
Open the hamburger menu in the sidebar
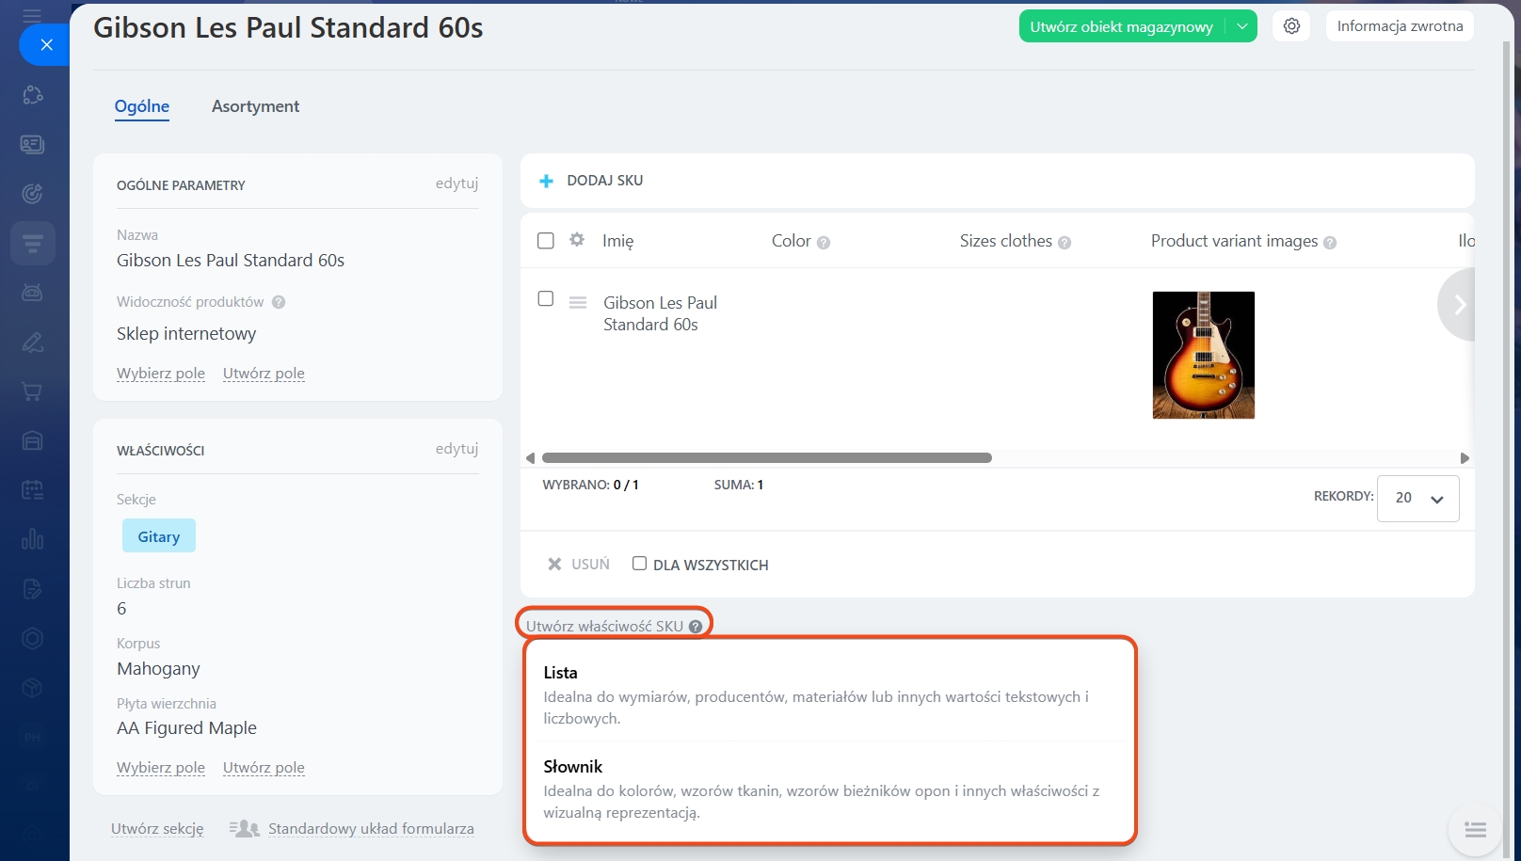[32, 14]
